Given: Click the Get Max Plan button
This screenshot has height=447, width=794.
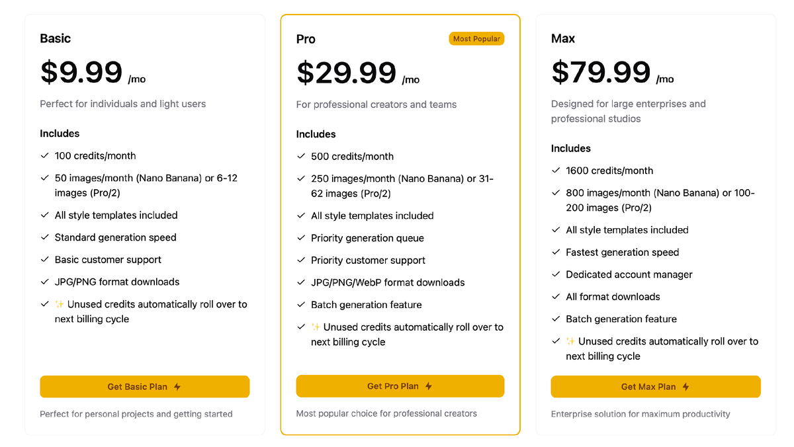Looking at the screenshot, I should pyautogui.click(x=655, y=387).
